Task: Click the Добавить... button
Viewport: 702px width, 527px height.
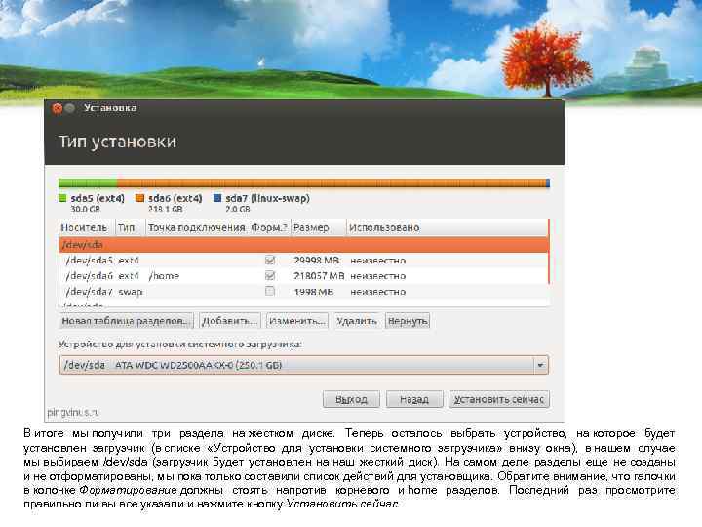Action: 230,321
